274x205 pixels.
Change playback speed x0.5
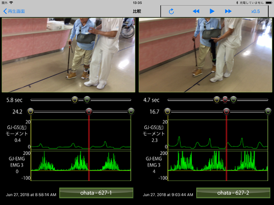pyautogui.click(x=256, y=11)
